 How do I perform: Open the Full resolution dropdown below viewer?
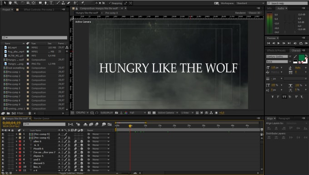pos(138,113)
